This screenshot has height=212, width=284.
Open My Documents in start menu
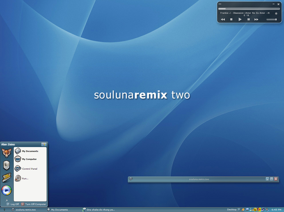pos(27,151)
